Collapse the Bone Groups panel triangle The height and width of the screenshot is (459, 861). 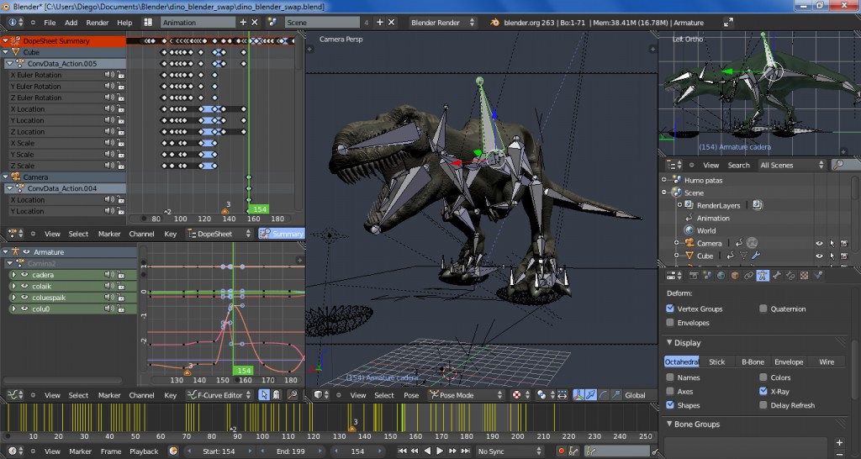tap(669, 424)
